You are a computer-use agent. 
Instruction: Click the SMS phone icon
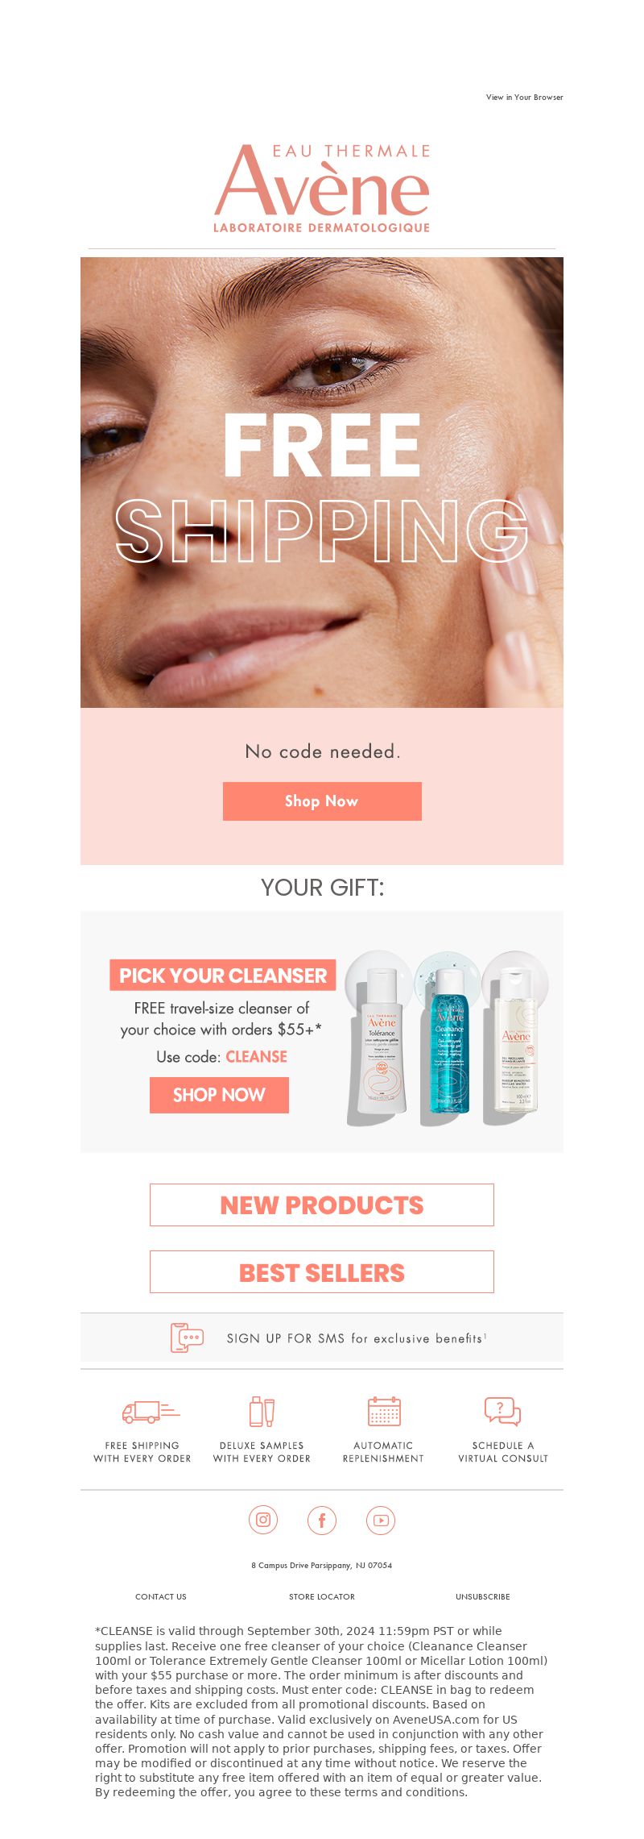pyautogui.click(x=187, y=1338)
